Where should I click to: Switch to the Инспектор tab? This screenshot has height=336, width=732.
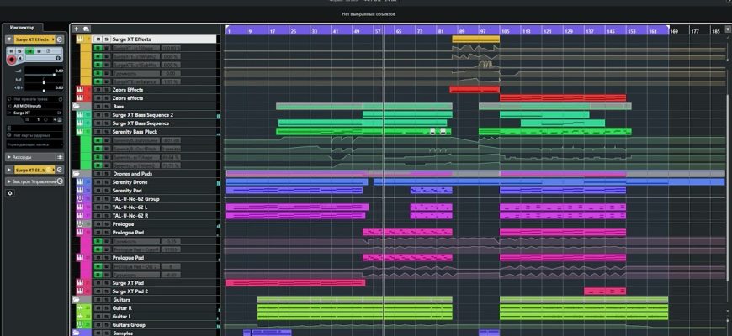point(22,28)
